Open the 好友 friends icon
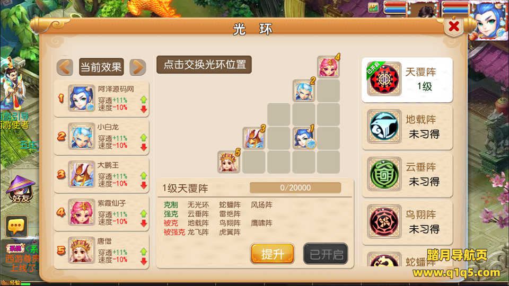The image size is (509, 286). [21, 189]
